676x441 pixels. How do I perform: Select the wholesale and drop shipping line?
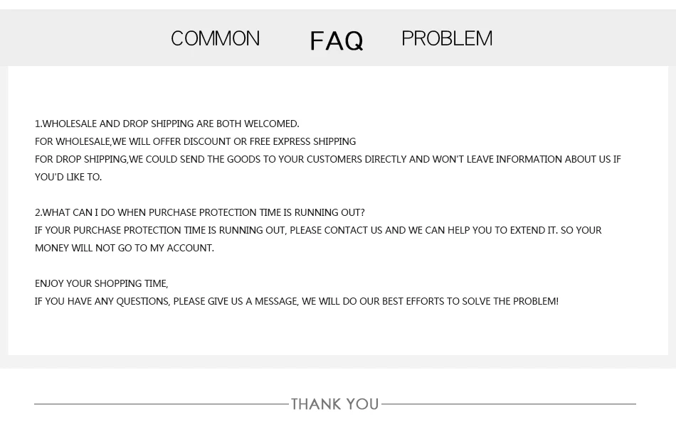tap(167, 124)
